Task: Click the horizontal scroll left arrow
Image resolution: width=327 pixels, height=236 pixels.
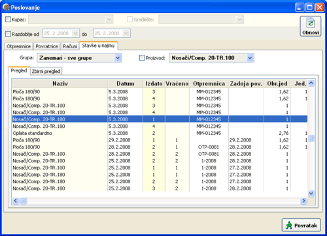Action: [x=15, y=201]
